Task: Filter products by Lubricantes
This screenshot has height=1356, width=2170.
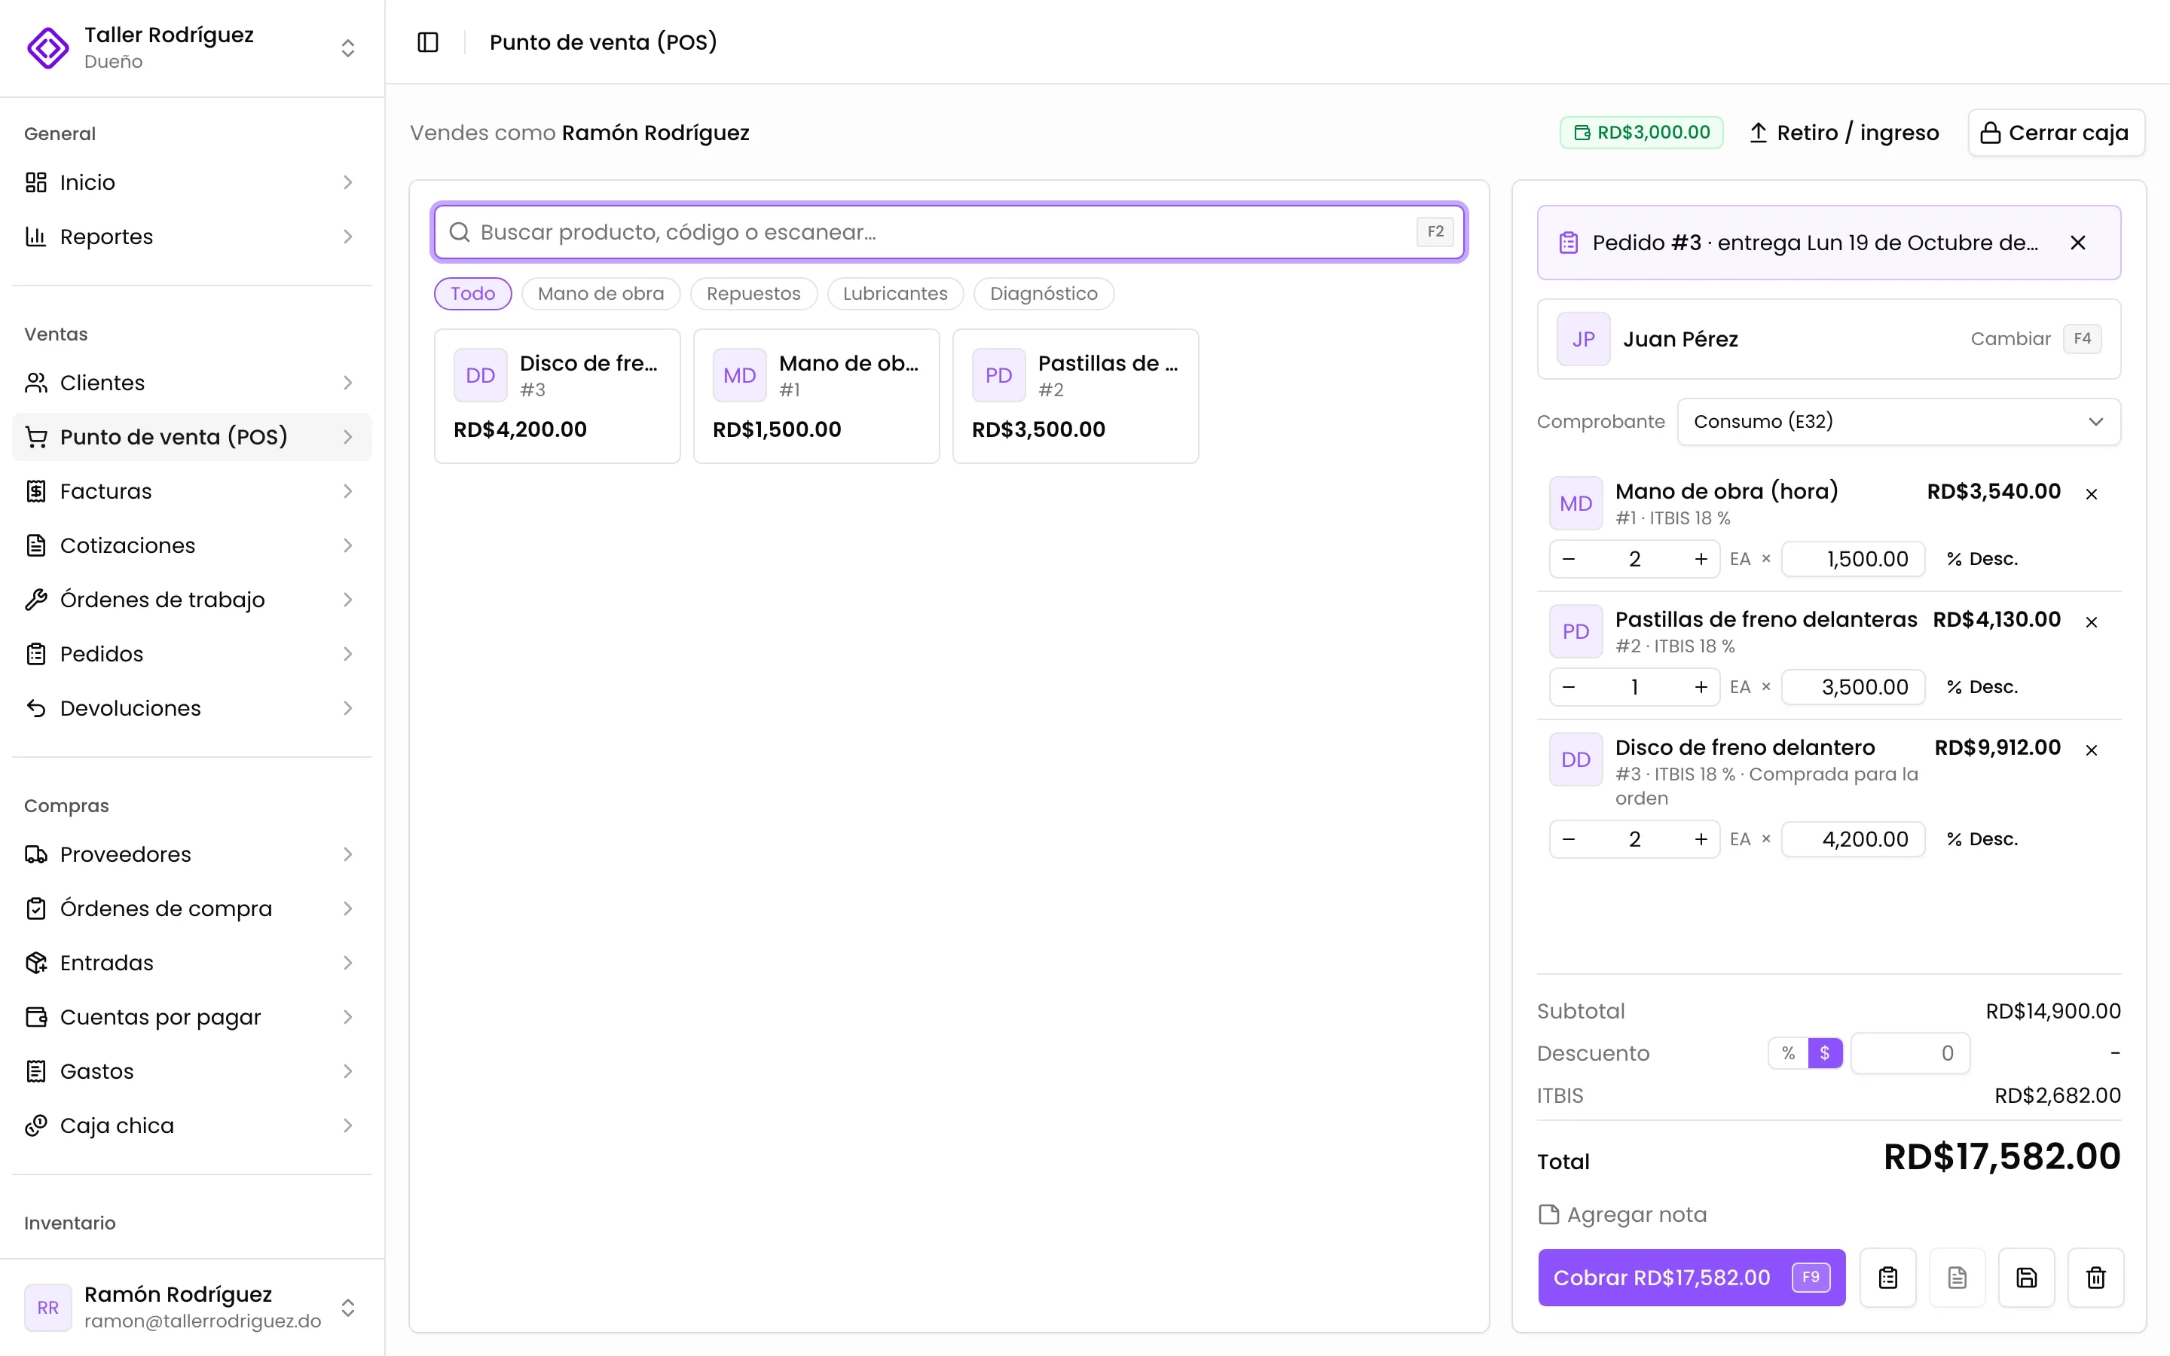Action: [895, 294]
